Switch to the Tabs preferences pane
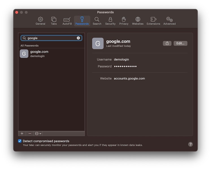 54,21
